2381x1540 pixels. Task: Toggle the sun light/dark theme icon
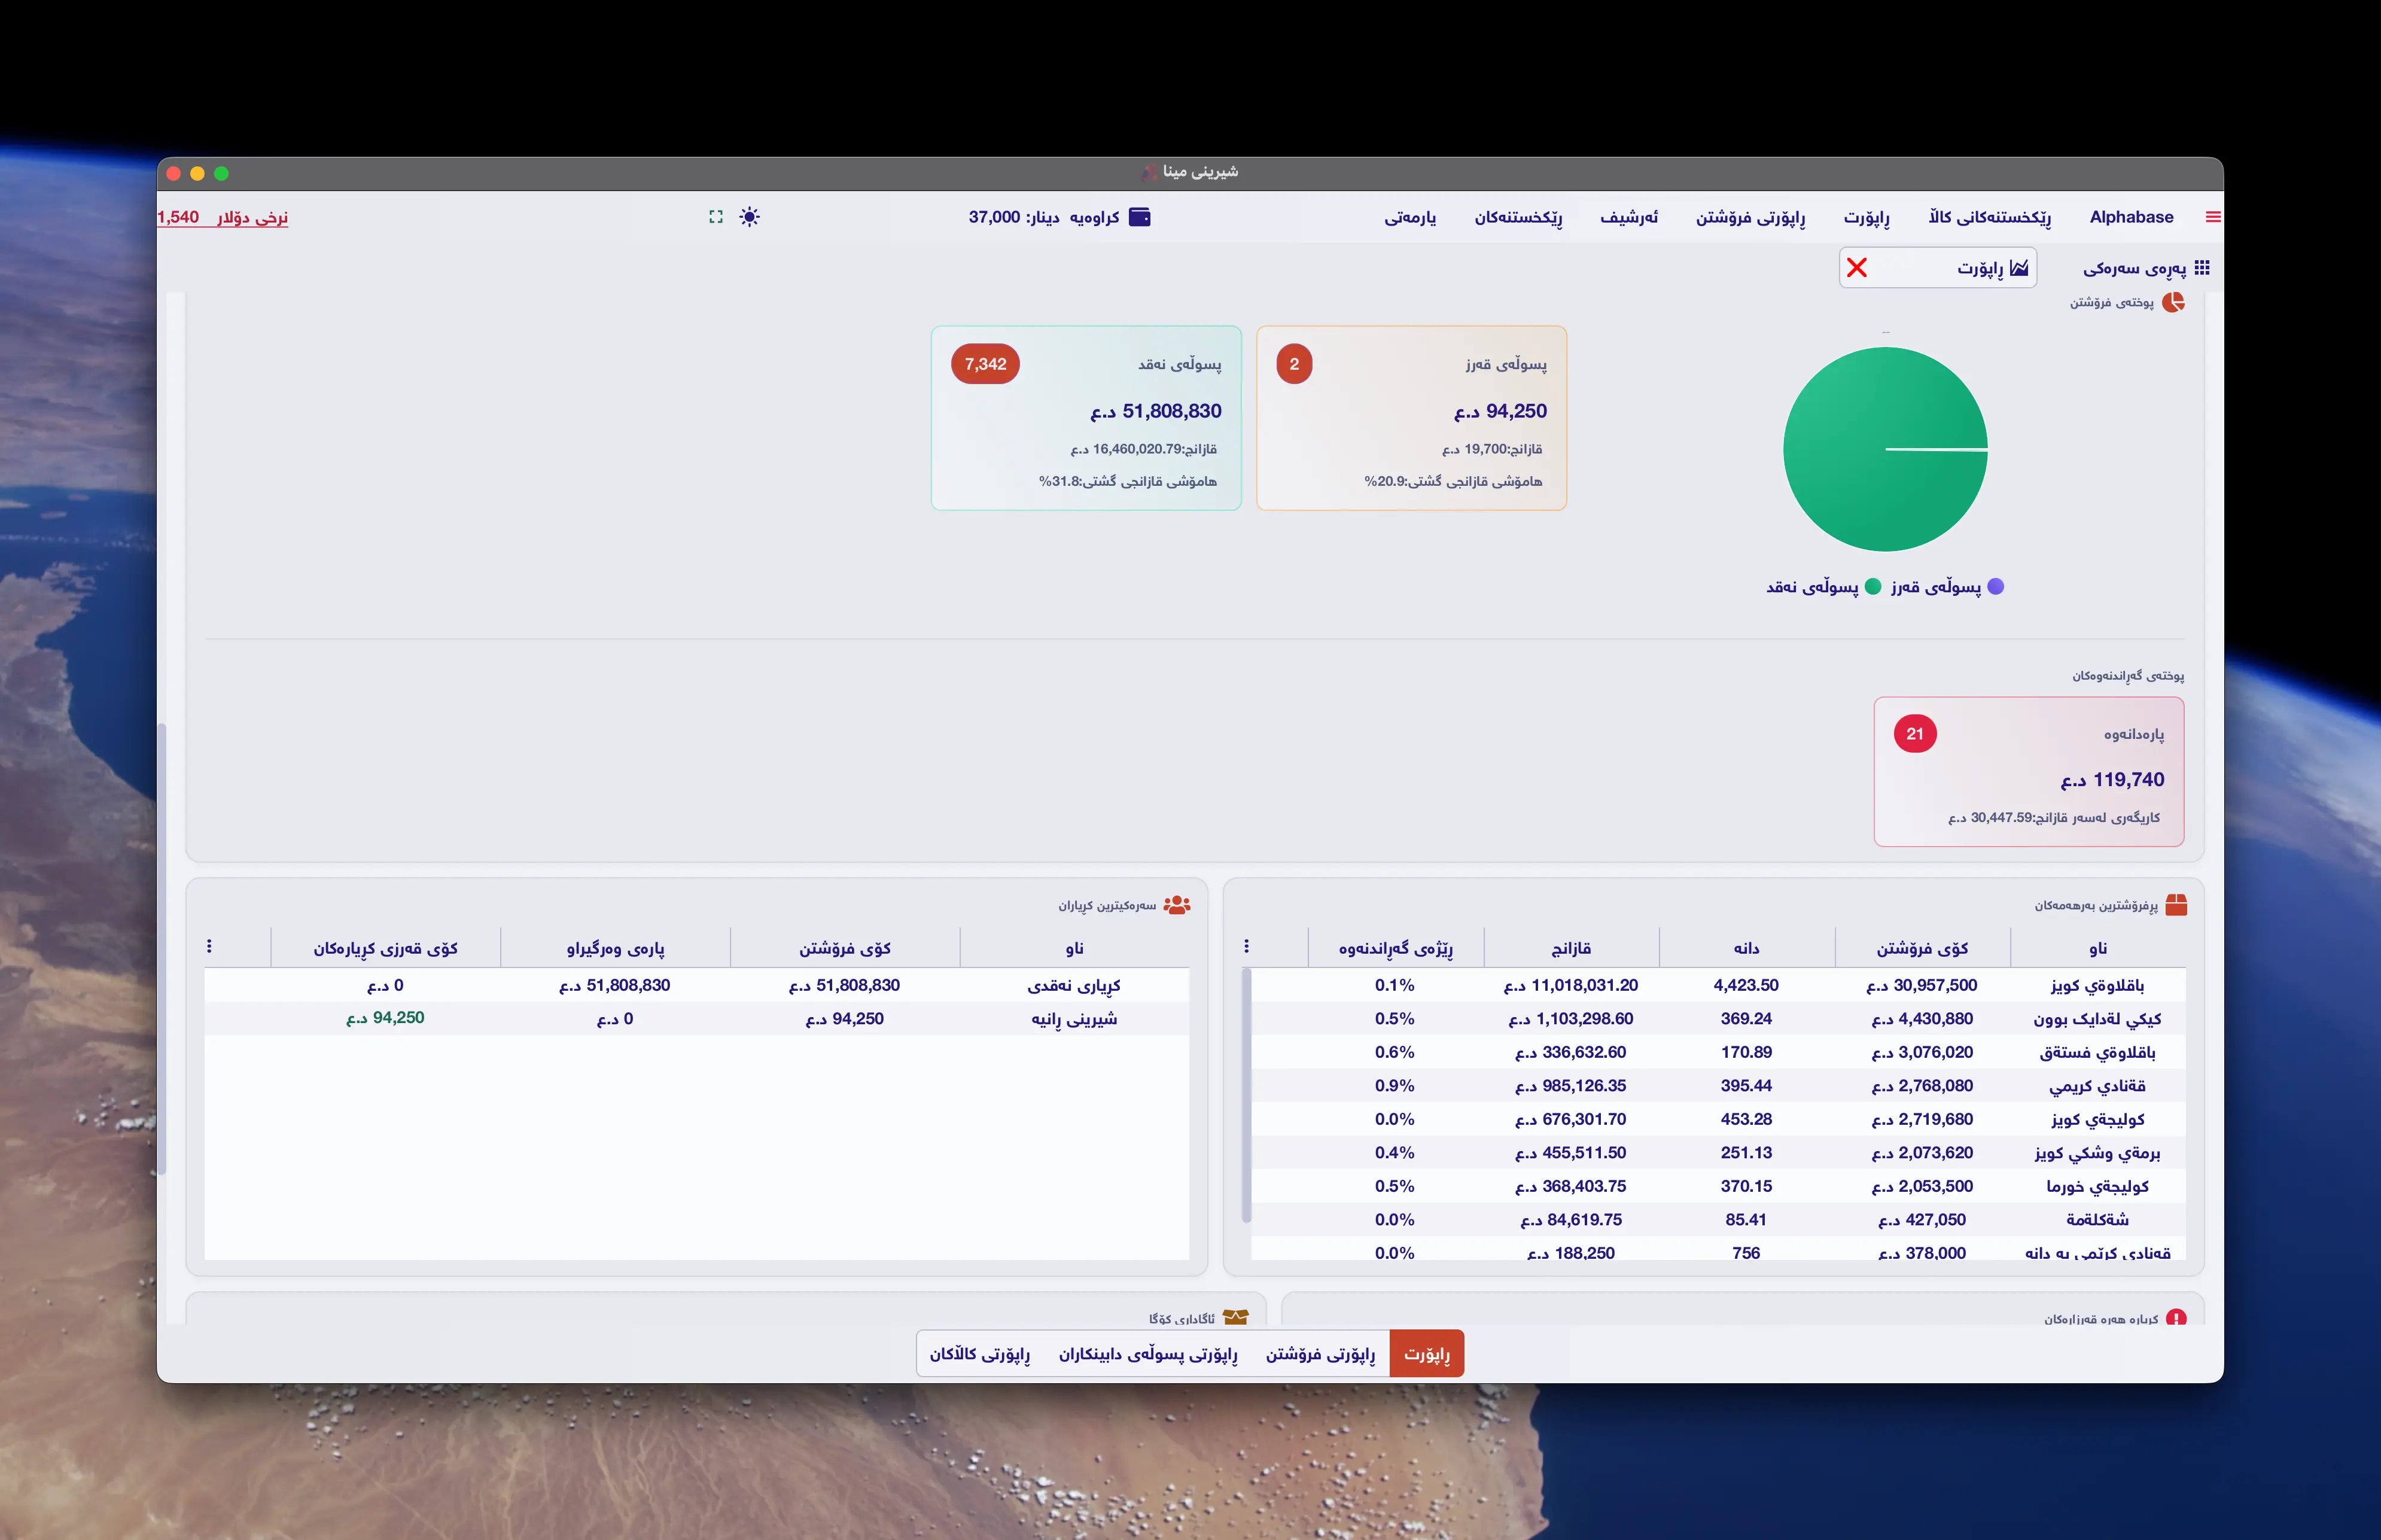[749, 217]
